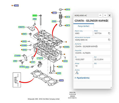Copy the engineering number 6G9Q-6065-AC
The width and height of the screenshot is (119, 103).
point(109,40)
